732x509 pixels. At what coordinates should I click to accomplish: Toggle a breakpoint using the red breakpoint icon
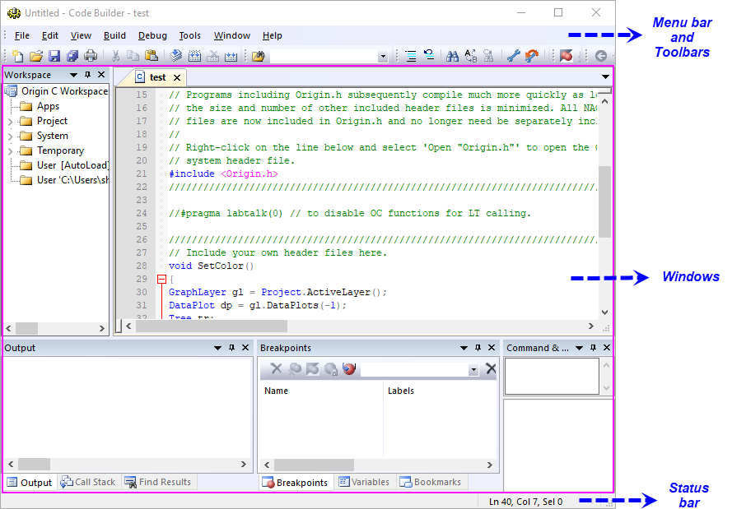tap(566, 55)
